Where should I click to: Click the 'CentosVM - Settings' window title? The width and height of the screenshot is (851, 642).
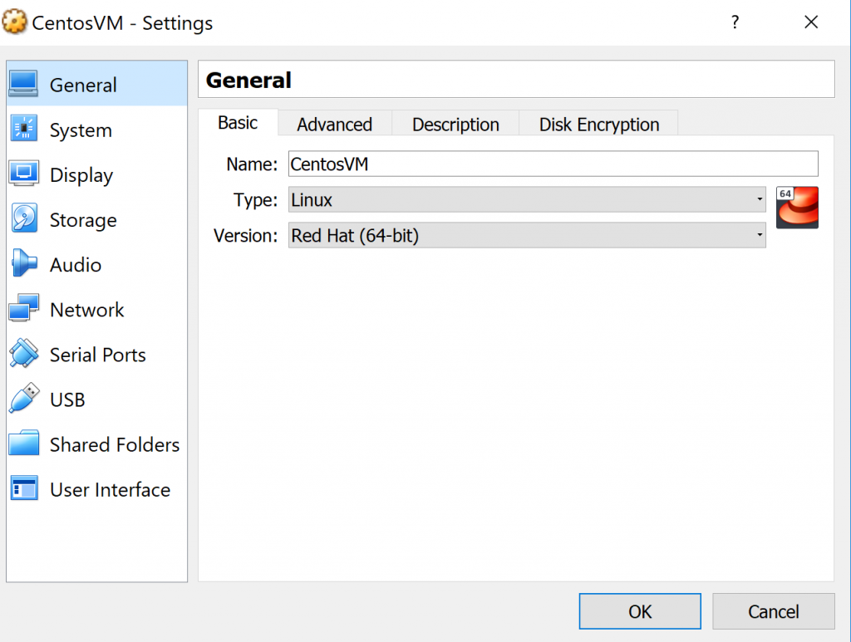tap(122, 22)
